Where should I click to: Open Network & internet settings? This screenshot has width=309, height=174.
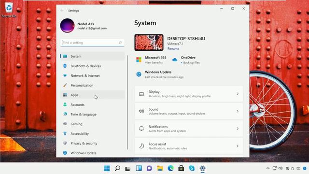(x=92, y=75)
